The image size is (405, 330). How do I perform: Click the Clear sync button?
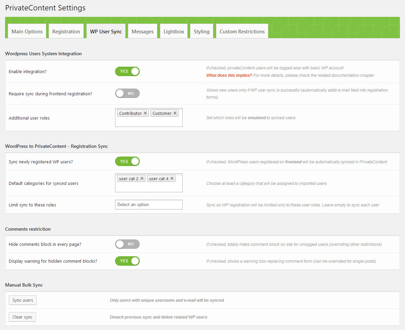pos(22,317)
